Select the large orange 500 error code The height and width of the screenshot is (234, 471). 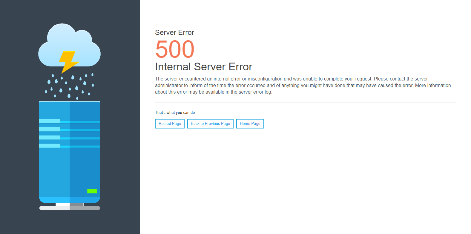[175, 49]
